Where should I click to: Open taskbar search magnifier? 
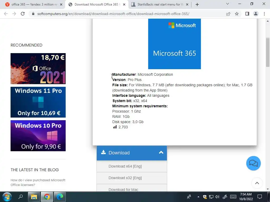click(21, 197)
